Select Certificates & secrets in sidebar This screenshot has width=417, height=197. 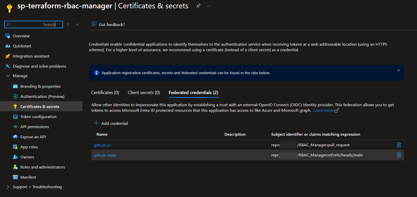[40, 106]
